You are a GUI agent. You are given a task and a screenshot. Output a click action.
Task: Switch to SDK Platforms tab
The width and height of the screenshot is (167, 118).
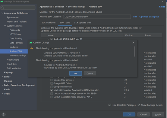pos(49,23)
